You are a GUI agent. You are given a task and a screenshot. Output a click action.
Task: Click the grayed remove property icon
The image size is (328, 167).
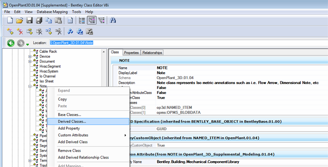(x=39, y=31)
